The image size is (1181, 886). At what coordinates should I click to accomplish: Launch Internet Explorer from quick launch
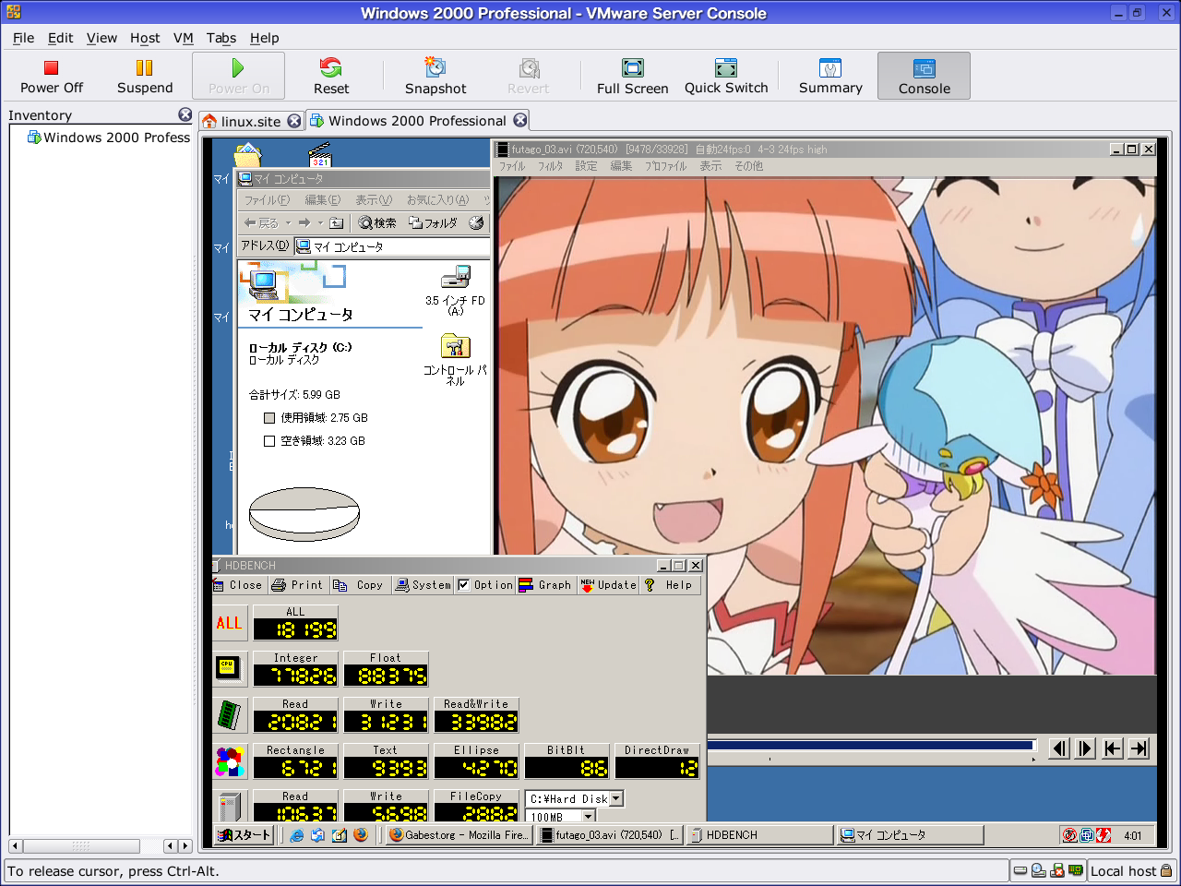pyautogui.click(x=296, y=835)
